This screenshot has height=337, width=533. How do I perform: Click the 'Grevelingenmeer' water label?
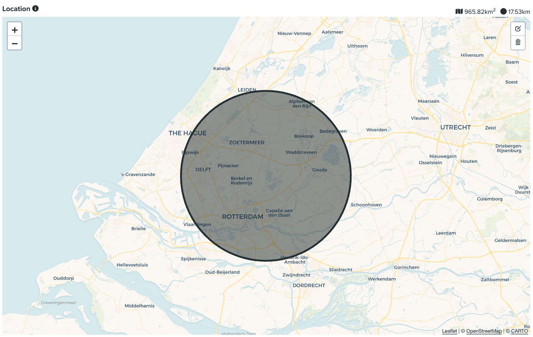pos(59,303)
